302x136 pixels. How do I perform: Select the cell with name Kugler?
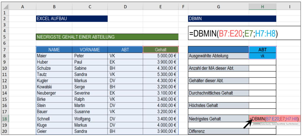click(54, 81)
